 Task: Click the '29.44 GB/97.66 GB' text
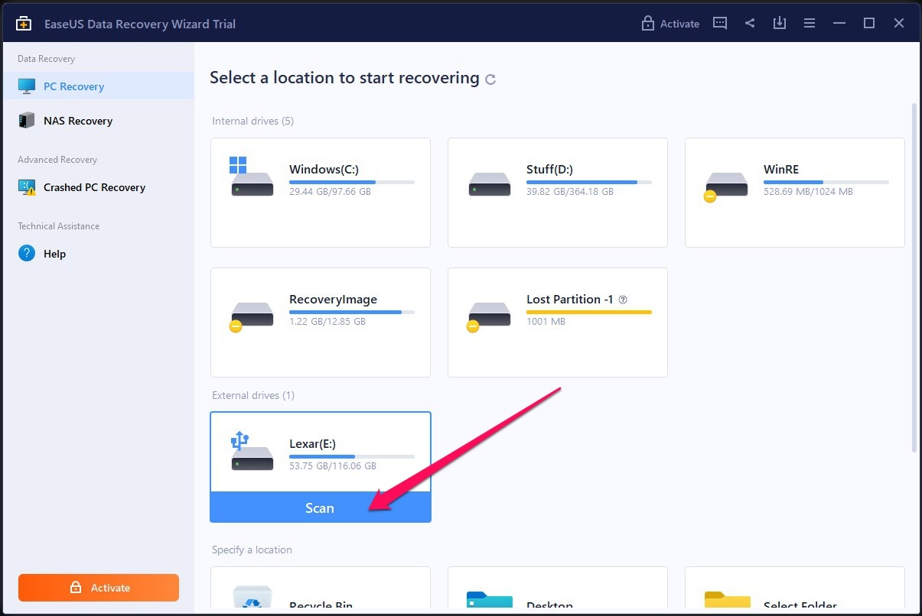[330, 192]
